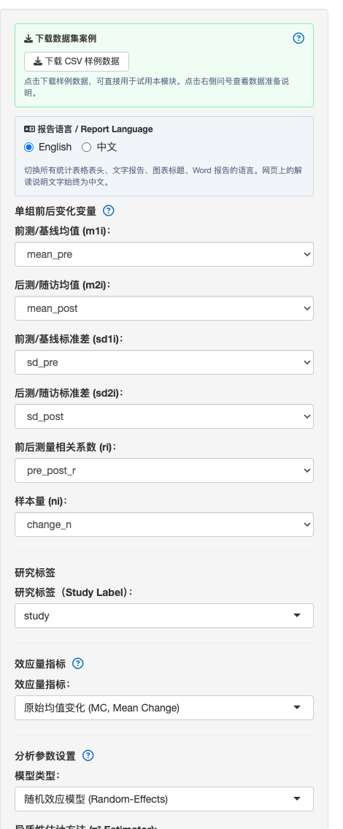343x829 pixels.
Task: Click help icon next to 分析参数设置
Action: (88, 755)
